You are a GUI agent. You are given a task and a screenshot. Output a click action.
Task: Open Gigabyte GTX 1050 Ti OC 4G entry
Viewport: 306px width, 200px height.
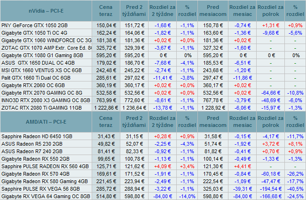(35, 33)
